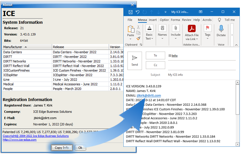
Task: Send the email with Send button
Action: (135, 60)
